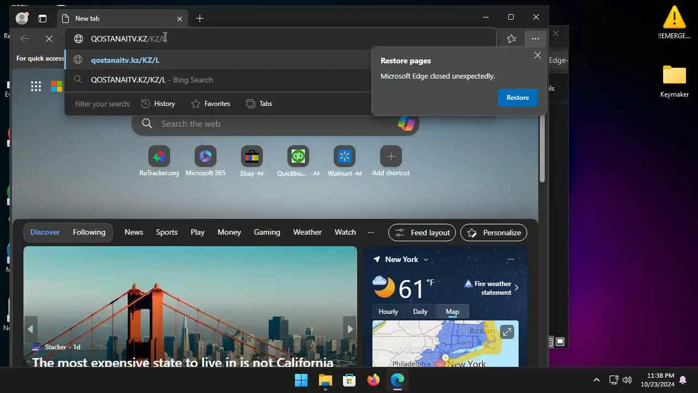Click the address bar text field
Image resolution: width=698 pixels, height=393 pixels.
pyautogui.click(x=280, y=39)
